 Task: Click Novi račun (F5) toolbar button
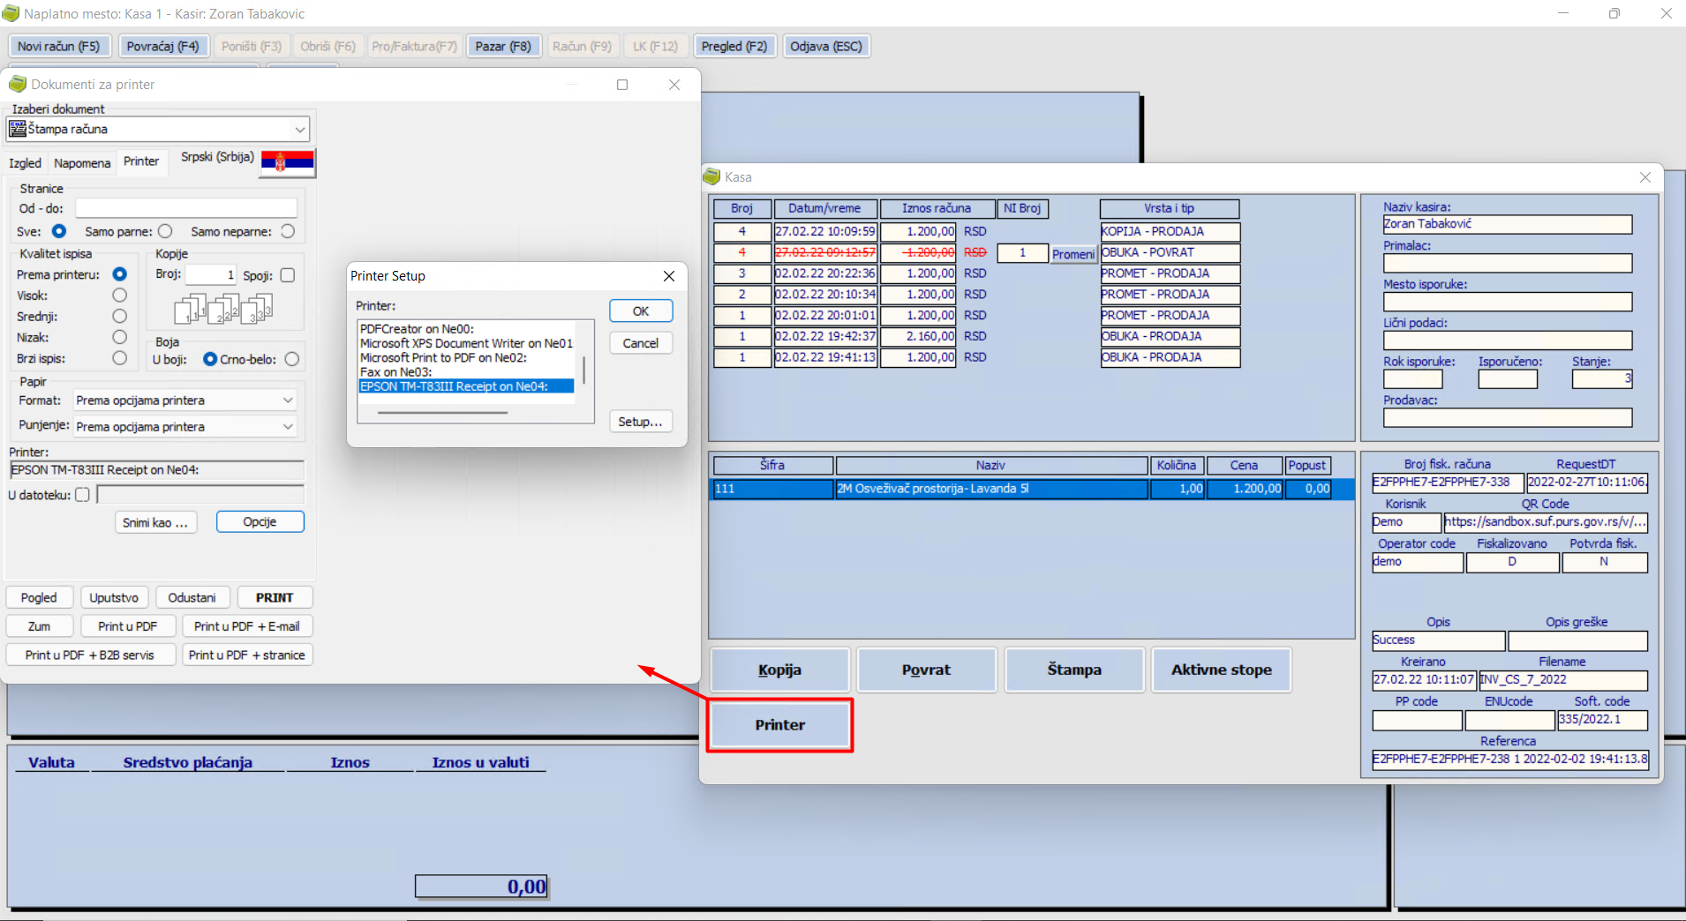coord(59,46)
